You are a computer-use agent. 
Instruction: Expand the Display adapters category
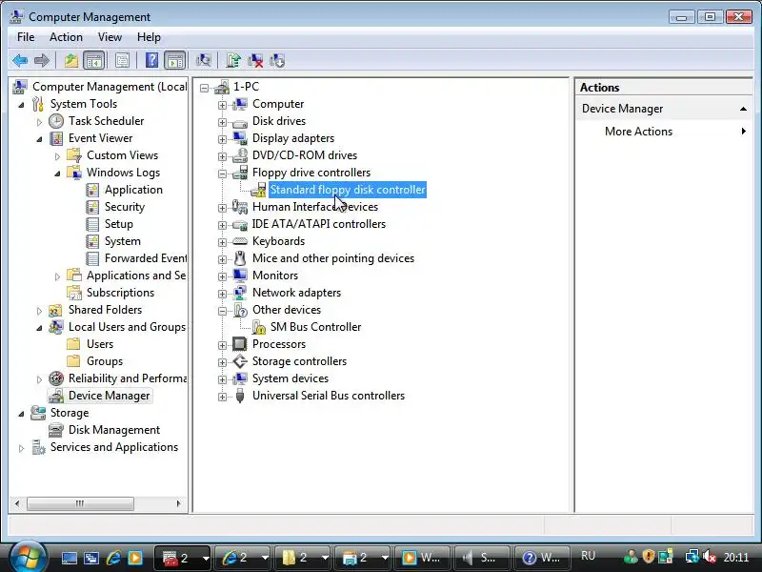222,139
